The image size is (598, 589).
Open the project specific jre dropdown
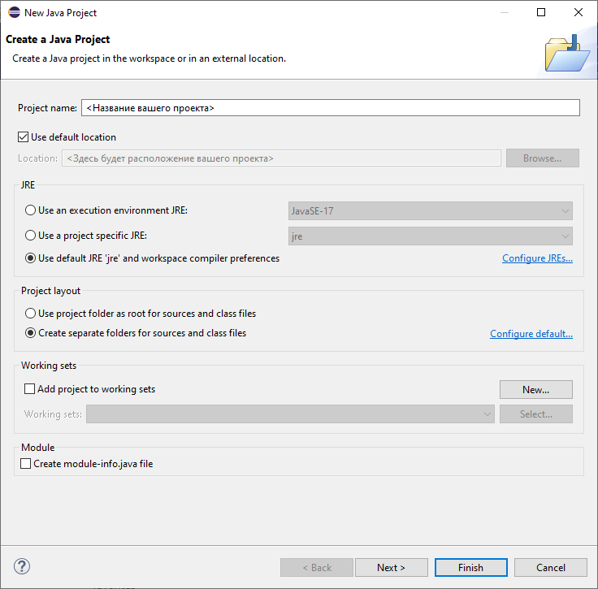430,236
